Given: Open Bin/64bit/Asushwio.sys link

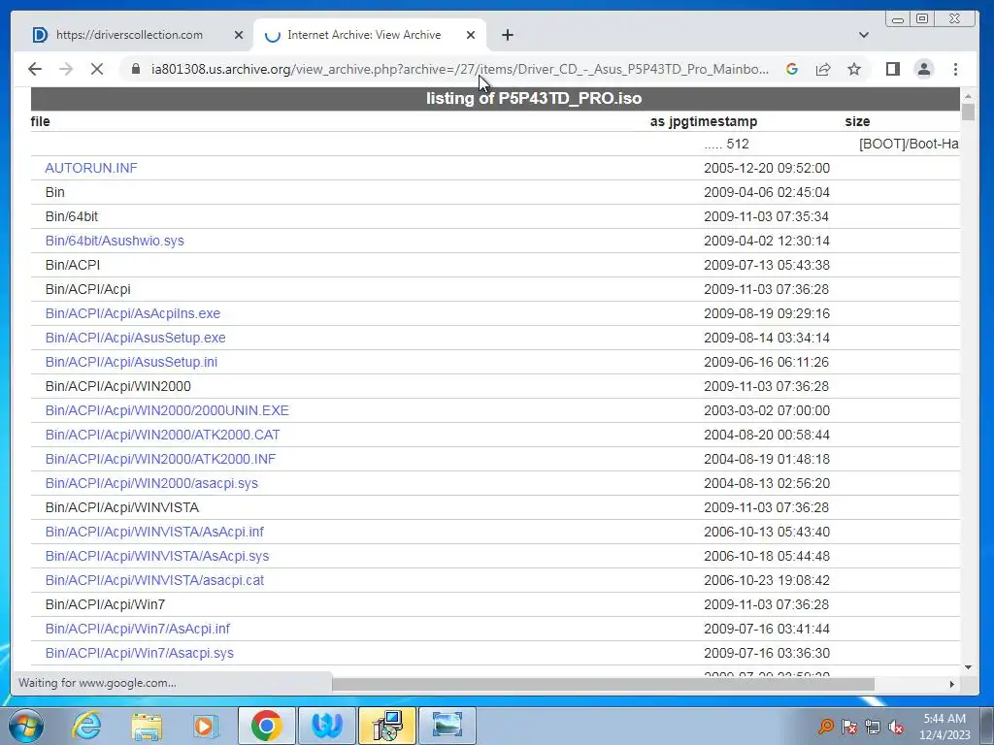Looking at the screenshot, I should click(x=115, y=241).
